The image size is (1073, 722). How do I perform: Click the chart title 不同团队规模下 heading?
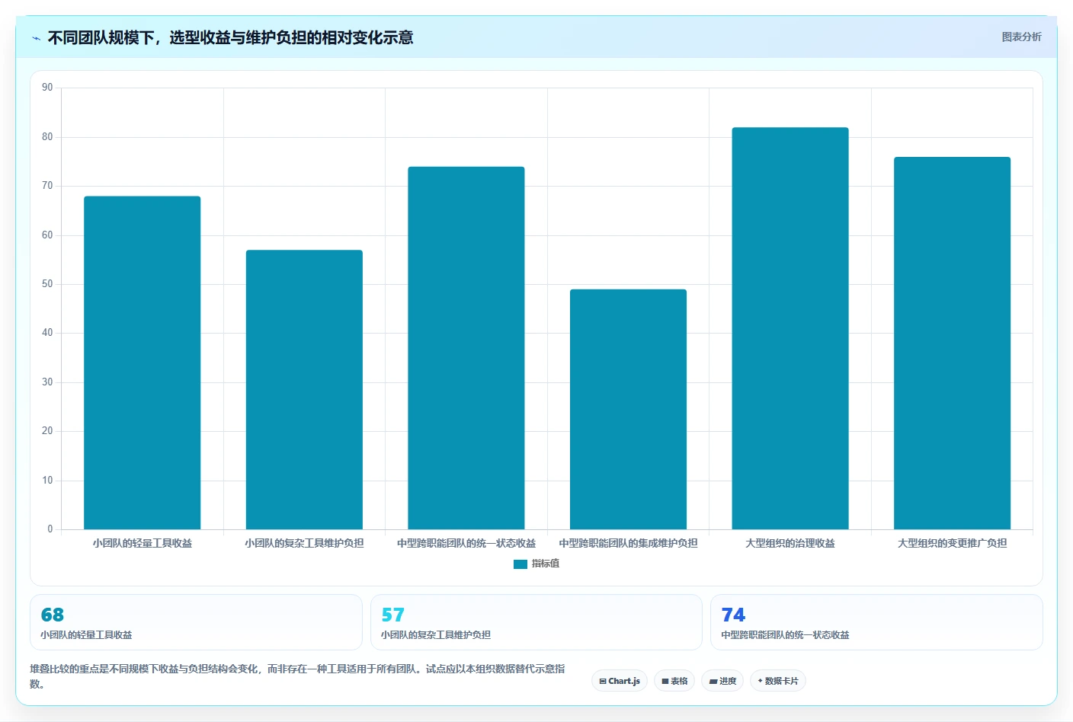pos(230,37)
